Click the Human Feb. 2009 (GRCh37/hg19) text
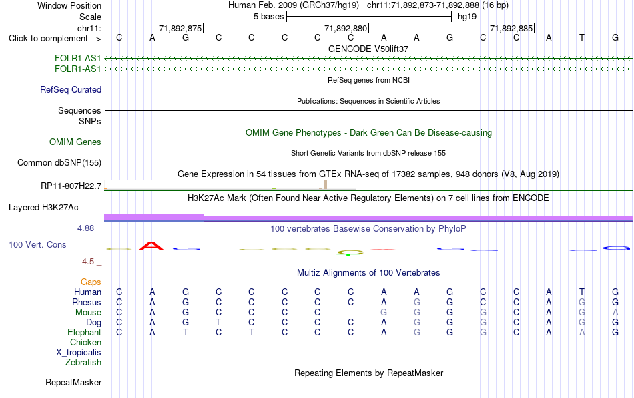Image resolution: width=634 pixels, height=398 pixels. point(294,5)
